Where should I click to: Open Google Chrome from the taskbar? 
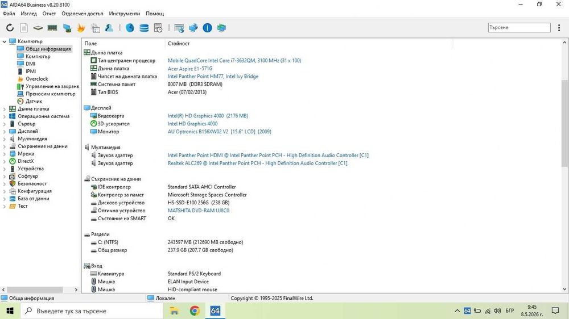click(195, 310)
